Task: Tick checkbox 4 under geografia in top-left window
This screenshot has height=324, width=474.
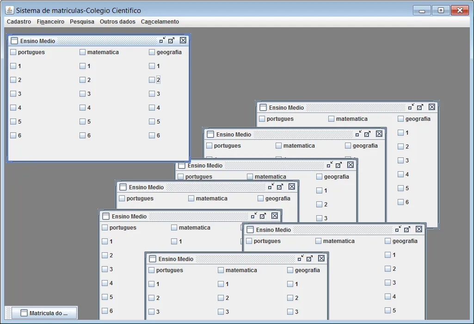Action: coord(154,108)
